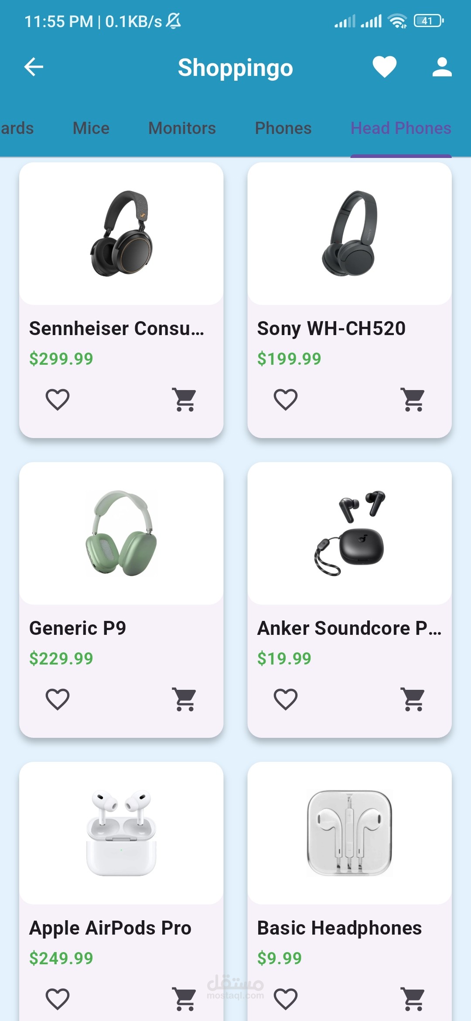471x1021 pixels.
Task: Add Basic Headphones to cart
Action: [413, 999]
